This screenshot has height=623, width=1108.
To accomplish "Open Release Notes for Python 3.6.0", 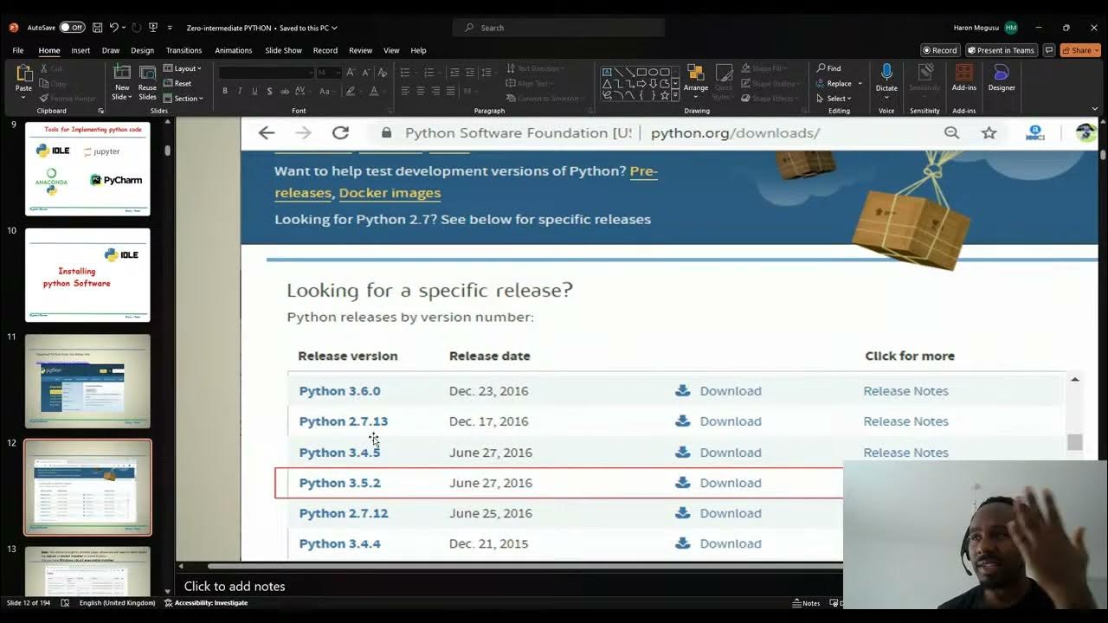I will (905, 391).
